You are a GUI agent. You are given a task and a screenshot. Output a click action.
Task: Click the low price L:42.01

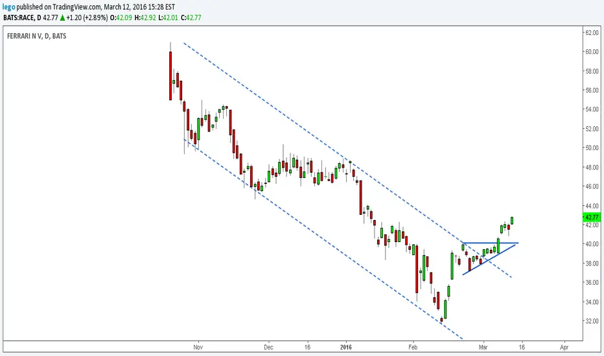(x=168, y=17)
